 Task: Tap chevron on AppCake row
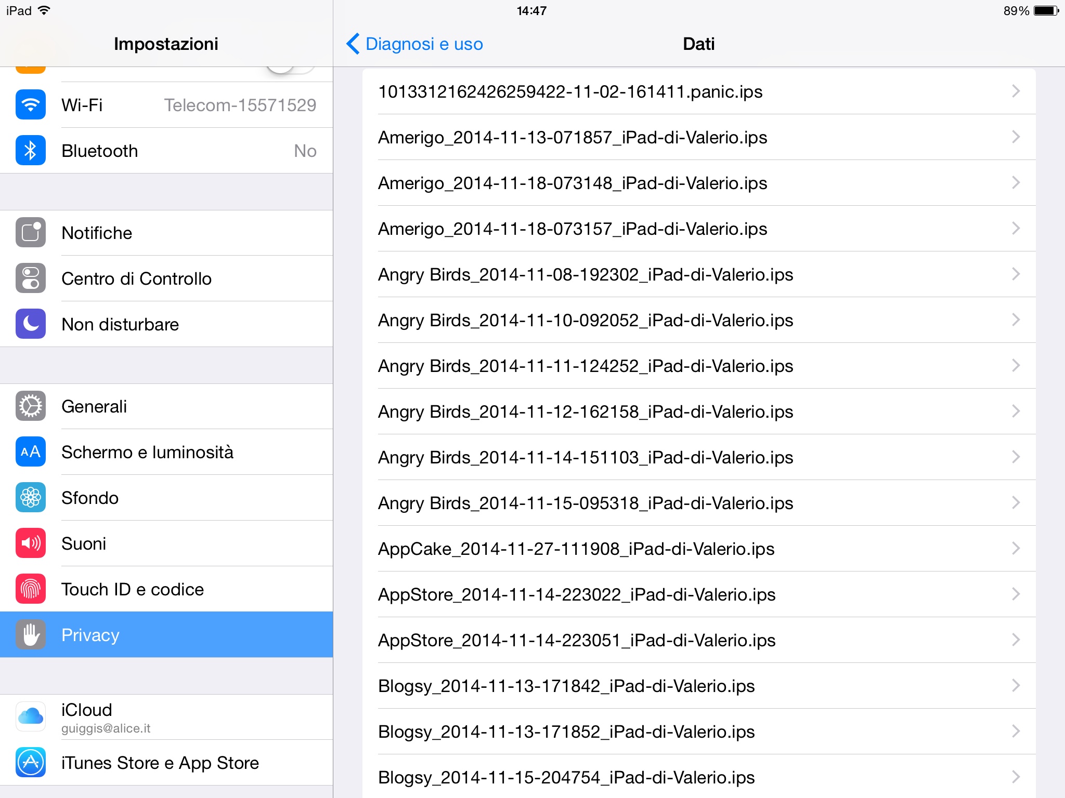[x=1016, y=549]
